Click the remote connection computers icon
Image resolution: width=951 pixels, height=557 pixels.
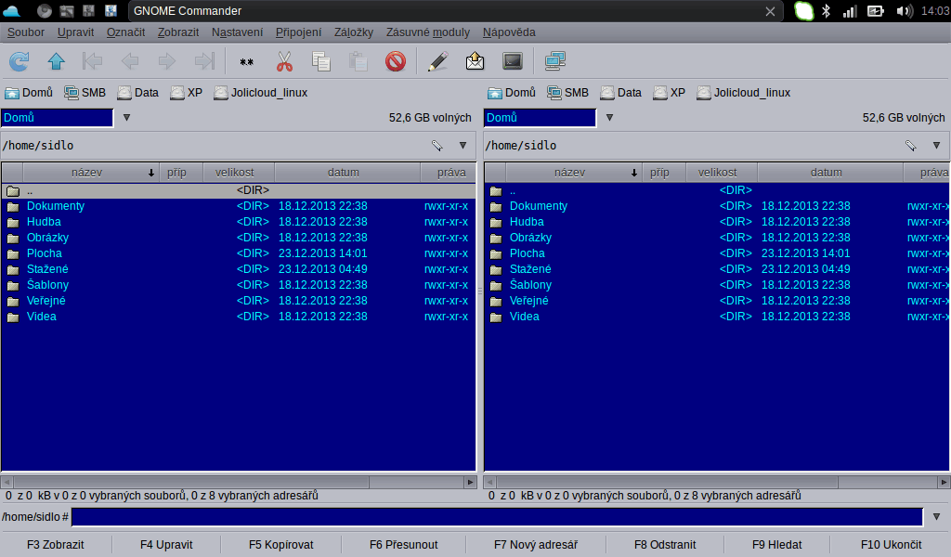pyautogui.click(x=555, y=62)
